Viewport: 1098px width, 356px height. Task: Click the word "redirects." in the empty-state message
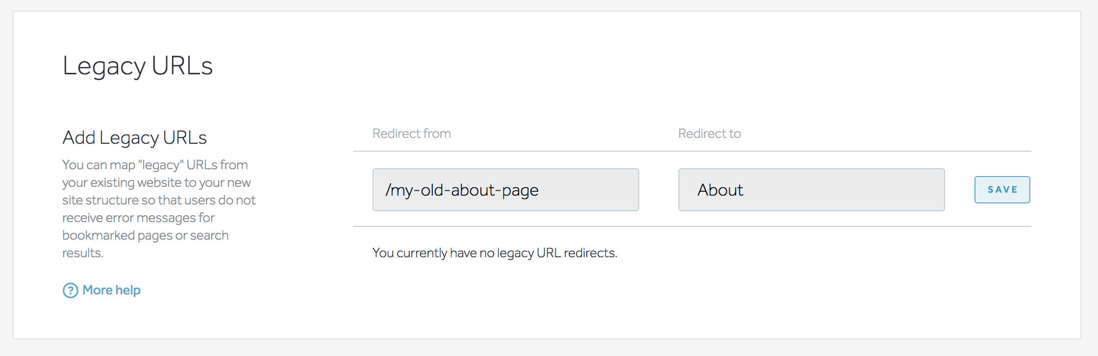click(590, 253)
